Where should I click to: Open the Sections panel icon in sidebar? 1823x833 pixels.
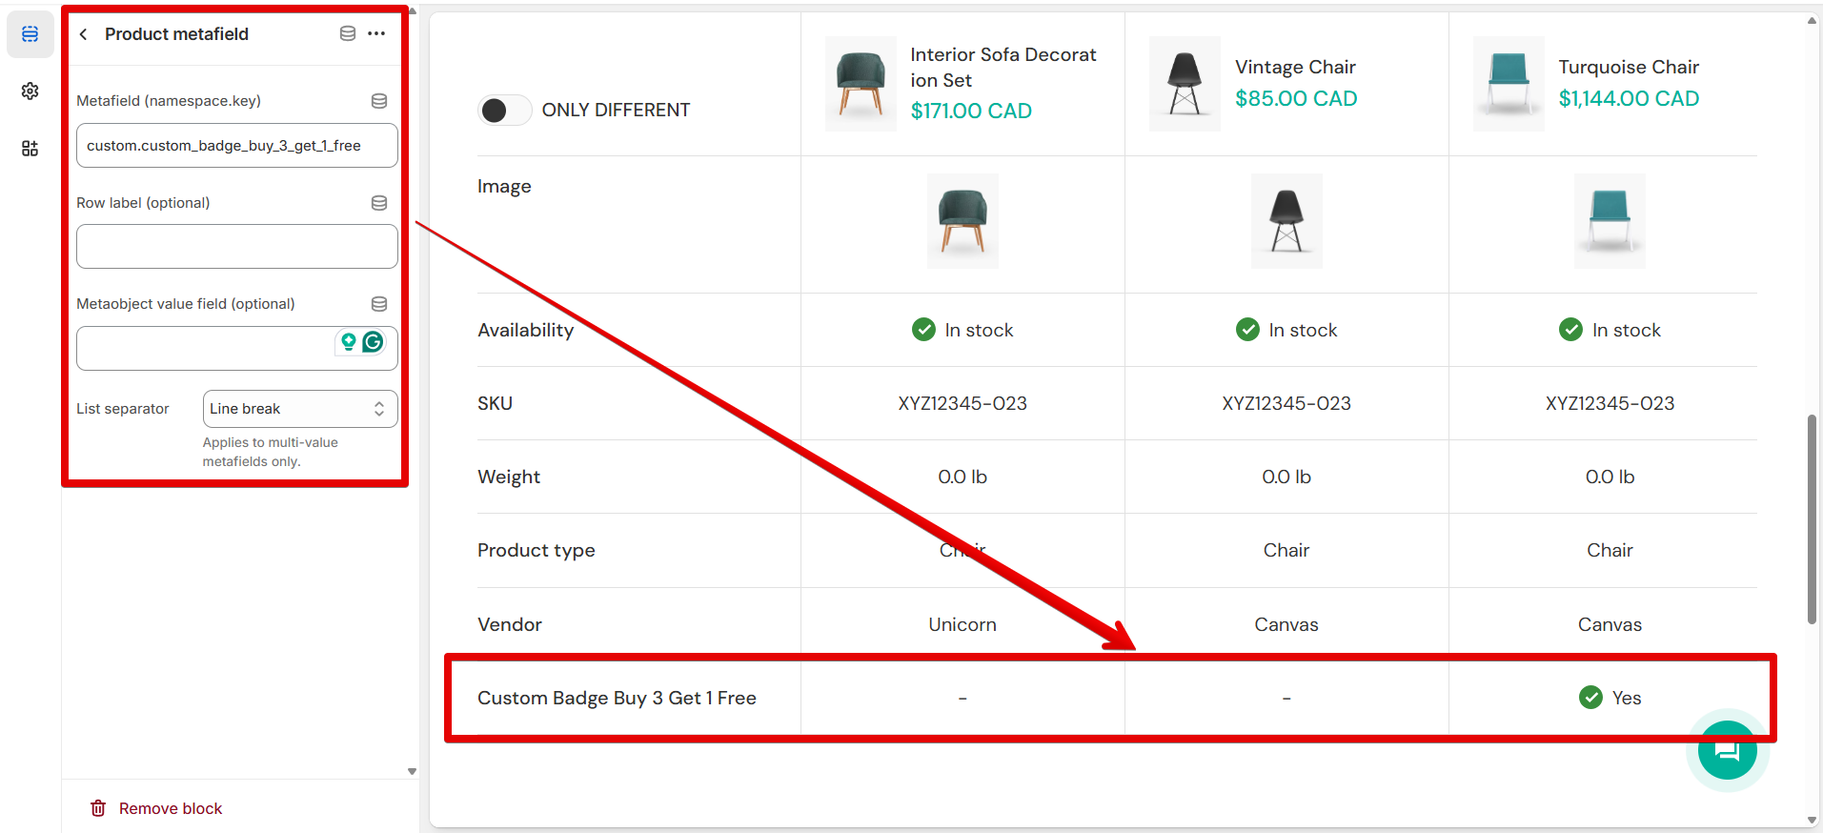coord(30,34)
